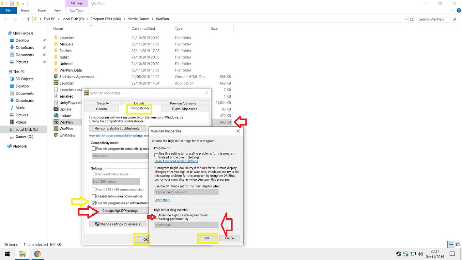Enable Disable full-screen optimisations checkbox
Screen dimensions: 462x260
pos(94,196)
